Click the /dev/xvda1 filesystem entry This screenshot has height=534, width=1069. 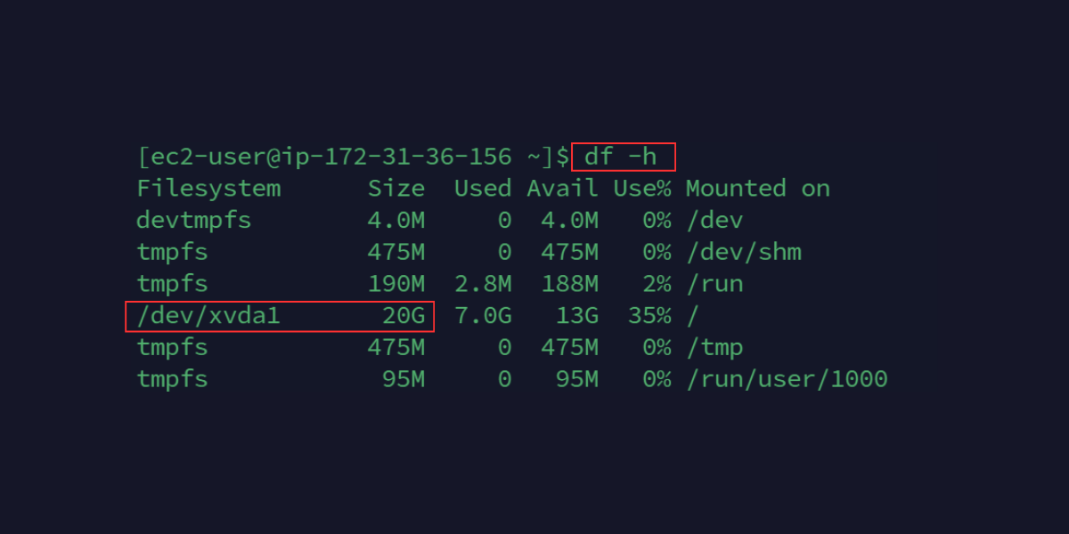pos(208,315)
